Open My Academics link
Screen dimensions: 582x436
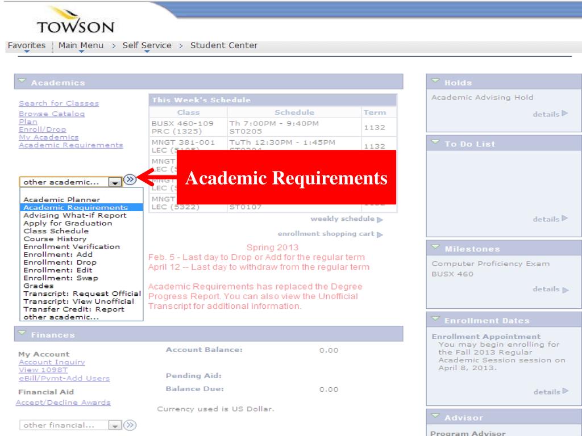tap(49, 137)
